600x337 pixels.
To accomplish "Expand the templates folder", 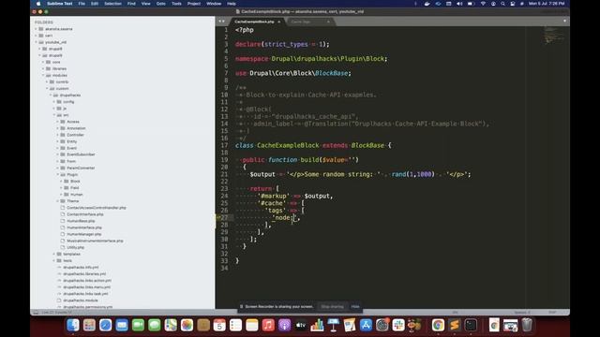I will point(54,254).
